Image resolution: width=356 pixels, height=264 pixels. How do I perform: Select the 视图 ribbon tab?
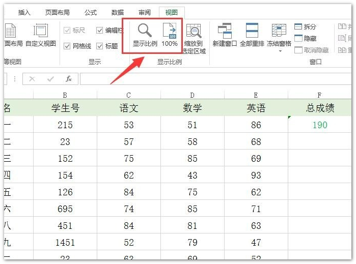point(172,13)
